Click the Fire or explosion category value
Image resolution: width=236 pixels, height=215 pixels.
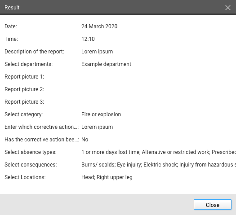tap(101, 114)
